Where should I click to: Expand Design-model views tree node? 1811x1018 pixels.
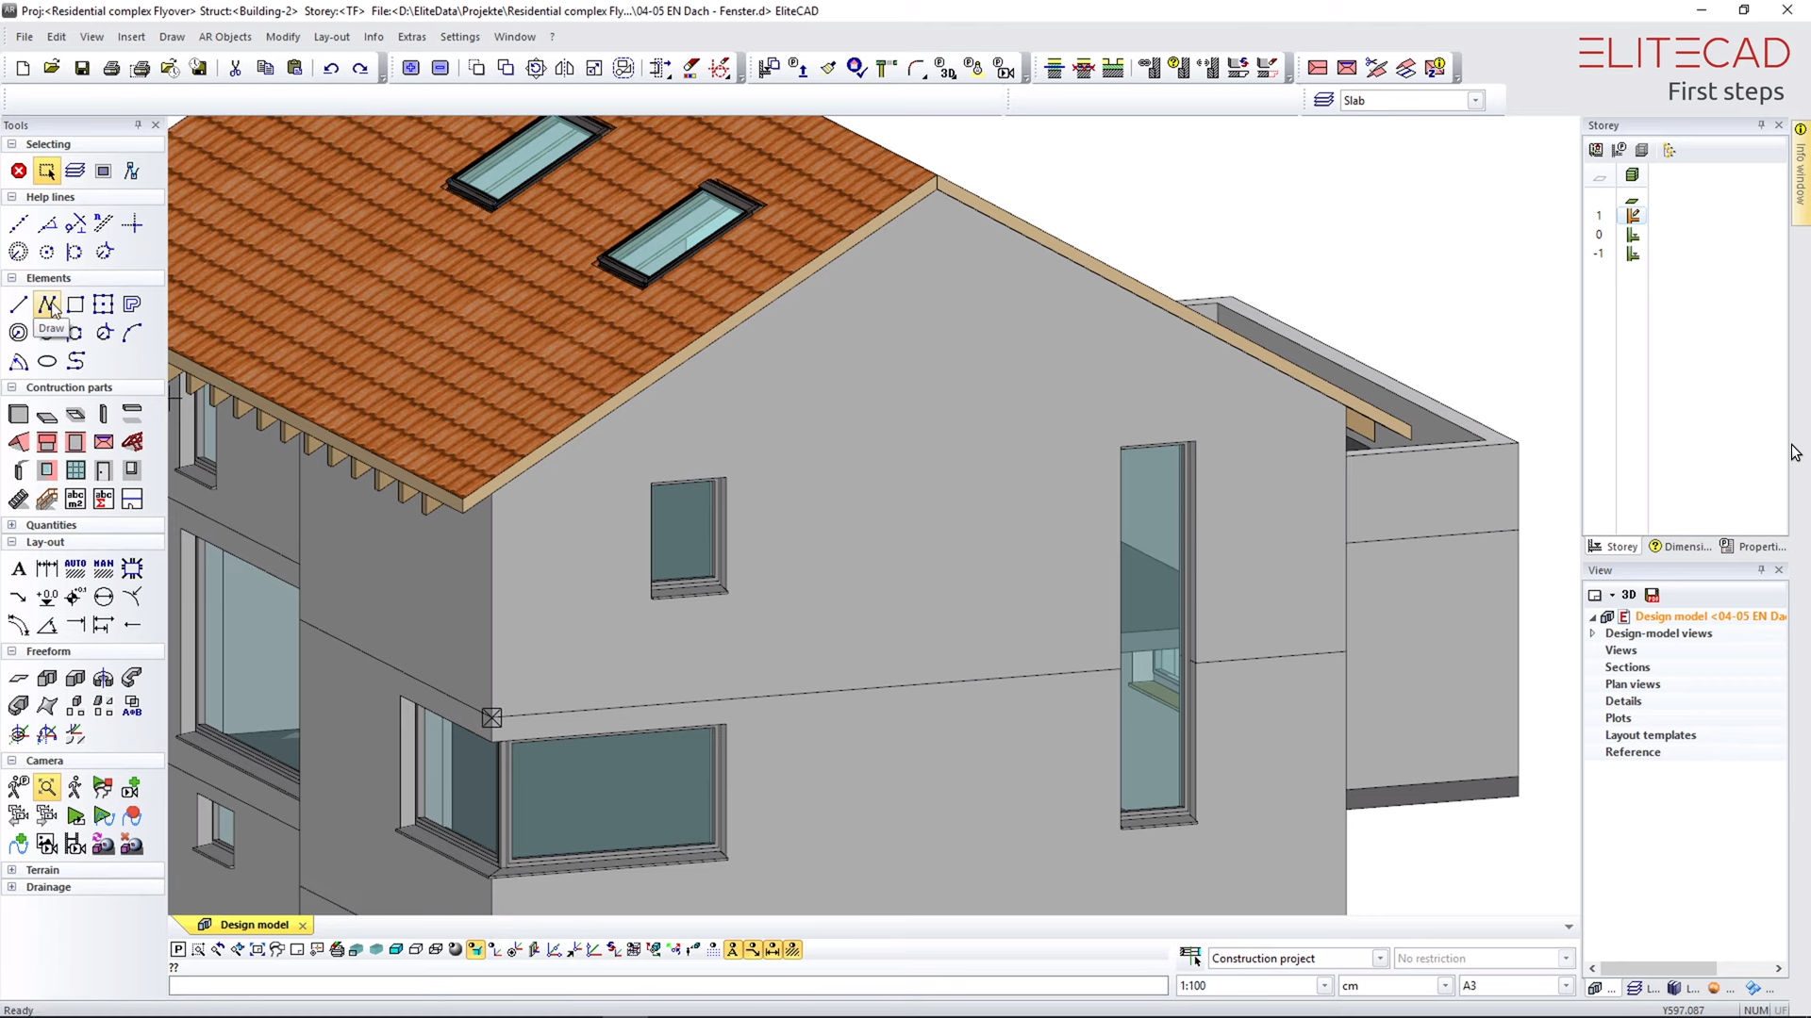(1592, 633)
